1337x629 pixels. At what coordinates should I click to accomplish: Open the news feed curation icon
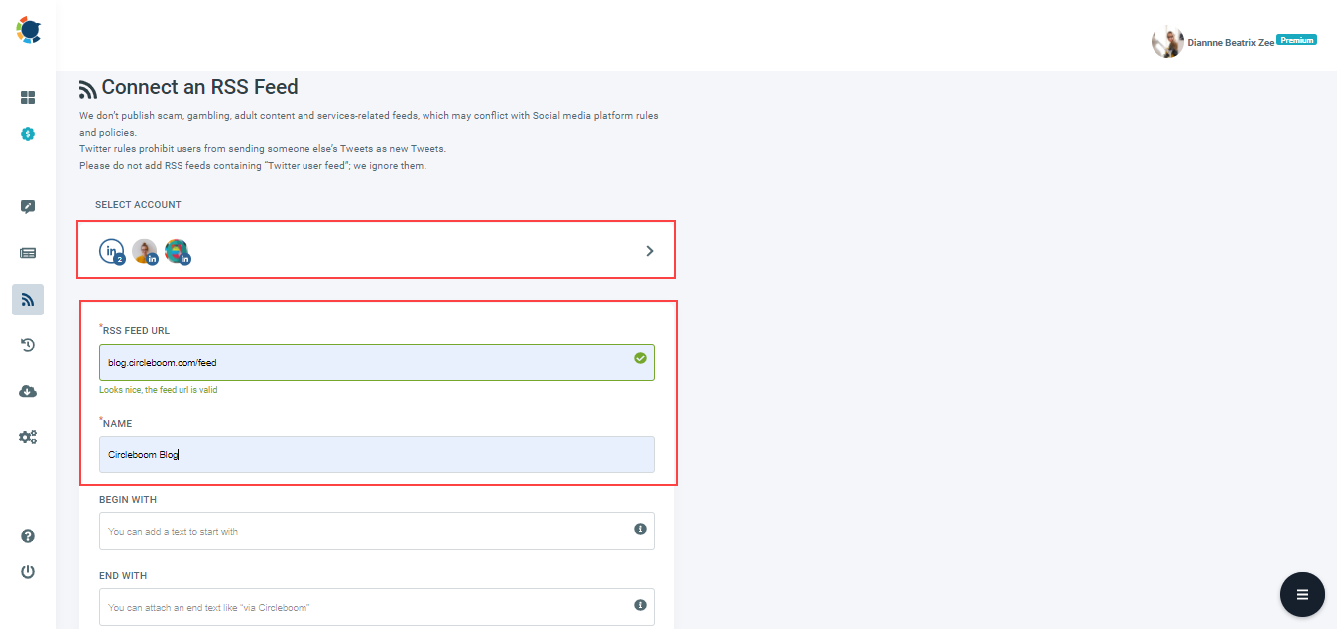point(28,252)
